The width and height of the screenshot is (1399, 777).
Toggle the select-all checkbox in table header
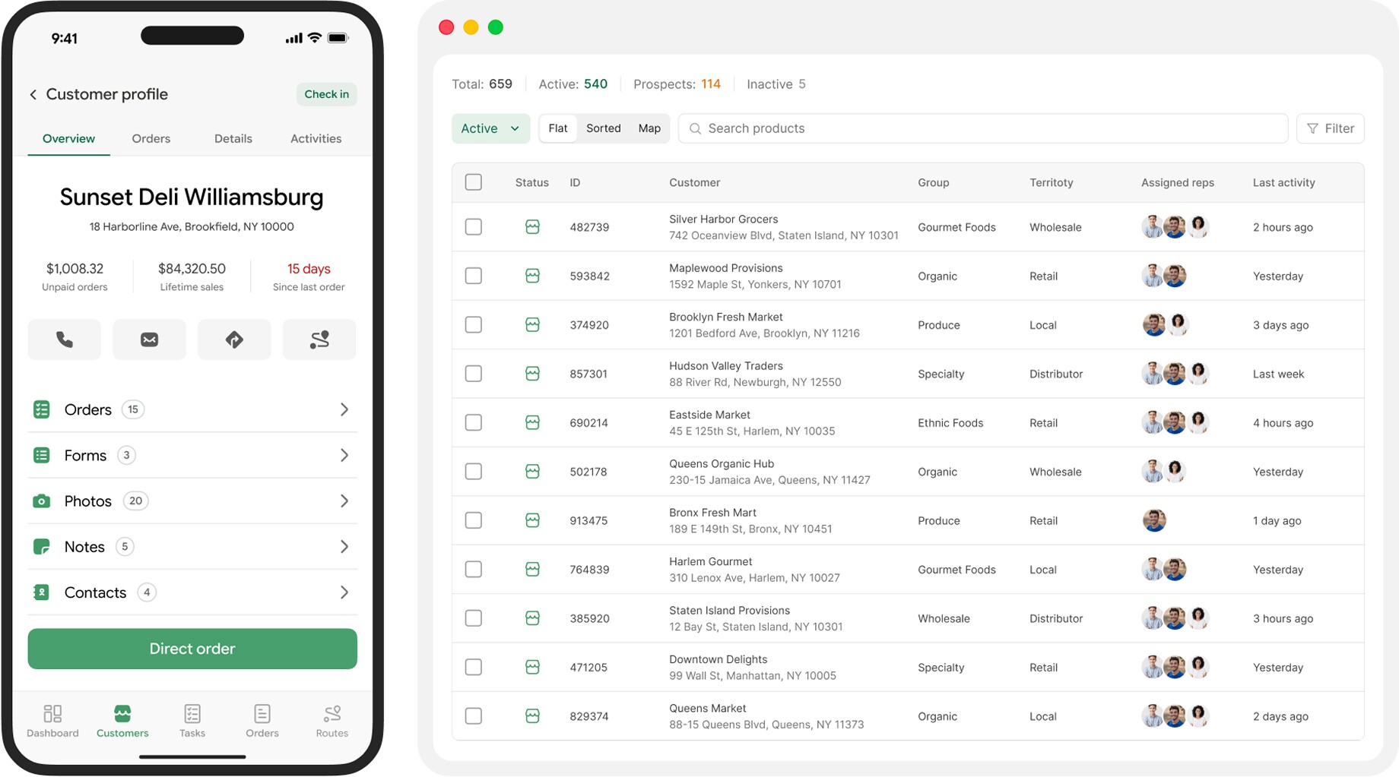(474, 182)
